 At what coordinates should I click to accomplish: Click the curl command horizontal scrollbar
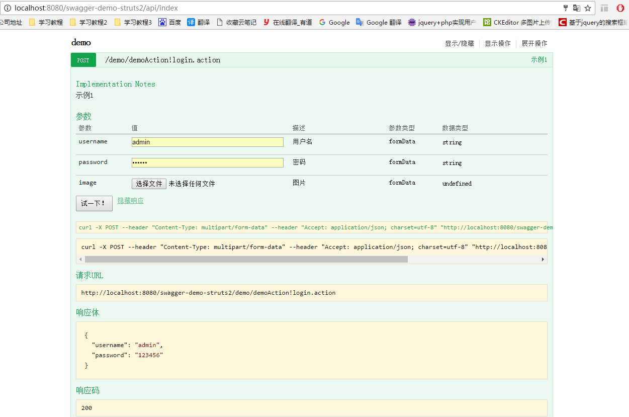pos(312,259)
